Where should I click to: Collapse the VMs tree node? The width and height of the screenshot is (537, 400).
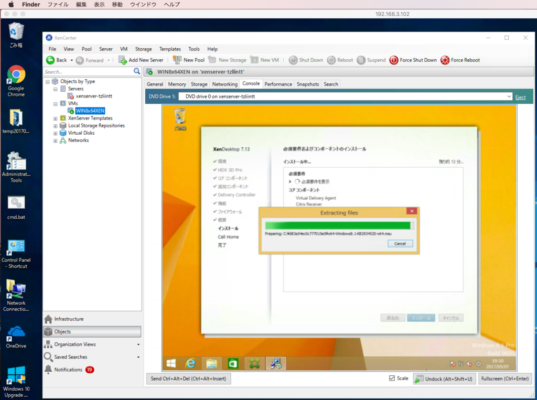point(55,104)
